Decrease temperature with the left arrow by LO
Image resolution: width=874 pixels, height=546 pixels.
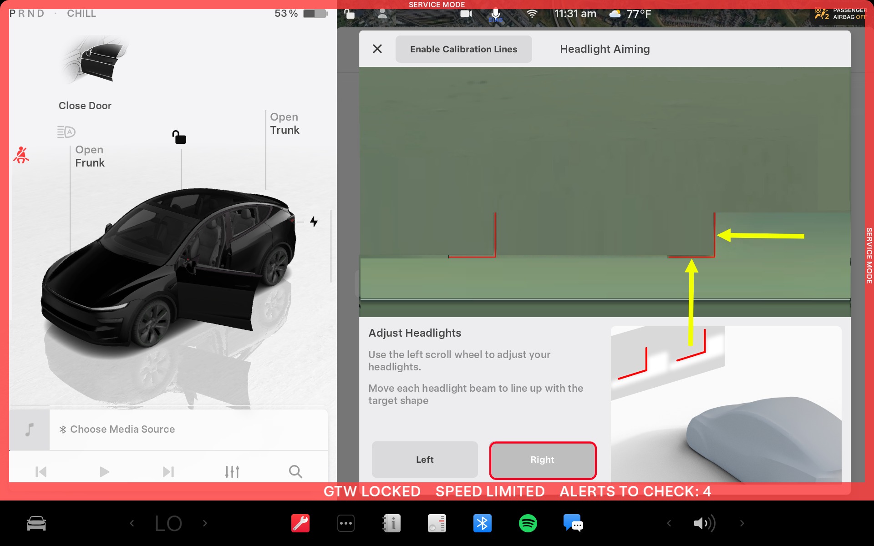pos(132,523)
